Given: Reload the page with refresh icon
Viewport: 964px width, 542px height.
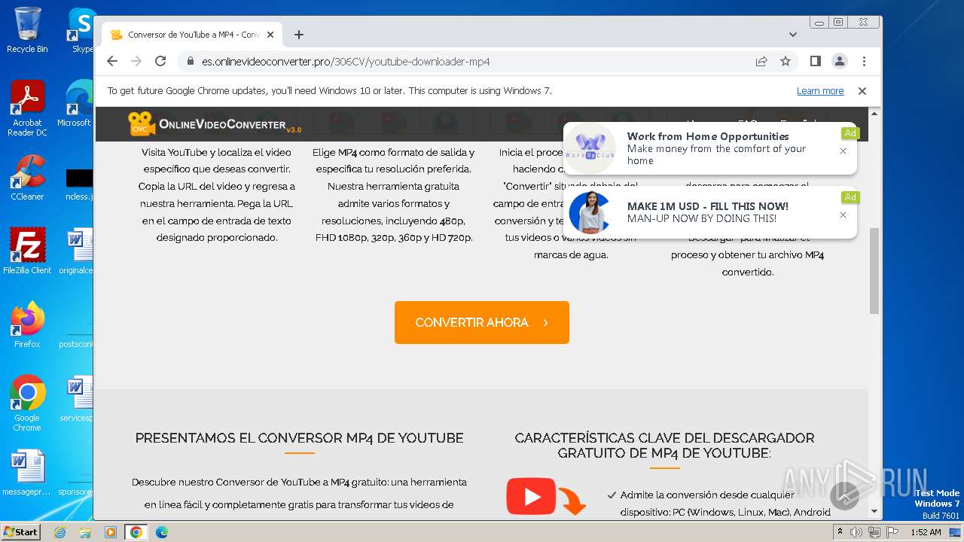Looking at the screenshot, I should click(x=160, y=61).
